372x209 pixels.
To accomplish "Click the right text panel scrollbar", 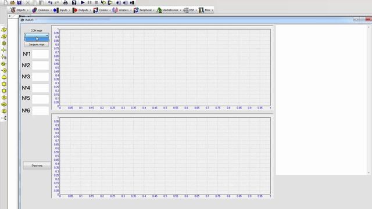I will pyautogui.click(x=369, y=100).
